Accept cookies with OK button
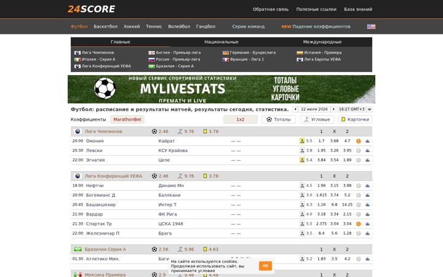This screenshot has height=277, width=443. click(265, 266)
